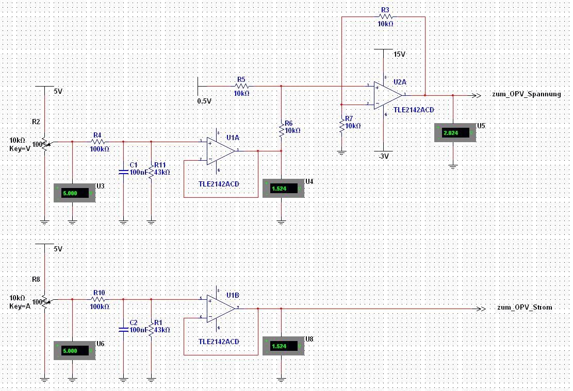Click potentiometer R8 with Key=A
The height and width of the screenshot is (391, 573).
(44, 302)
